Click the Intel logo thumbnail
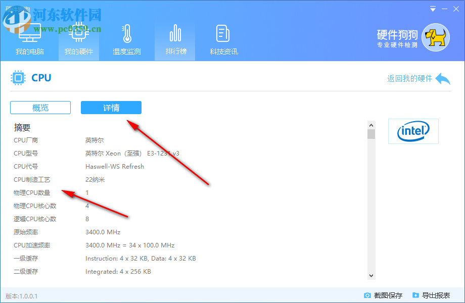 413,131
